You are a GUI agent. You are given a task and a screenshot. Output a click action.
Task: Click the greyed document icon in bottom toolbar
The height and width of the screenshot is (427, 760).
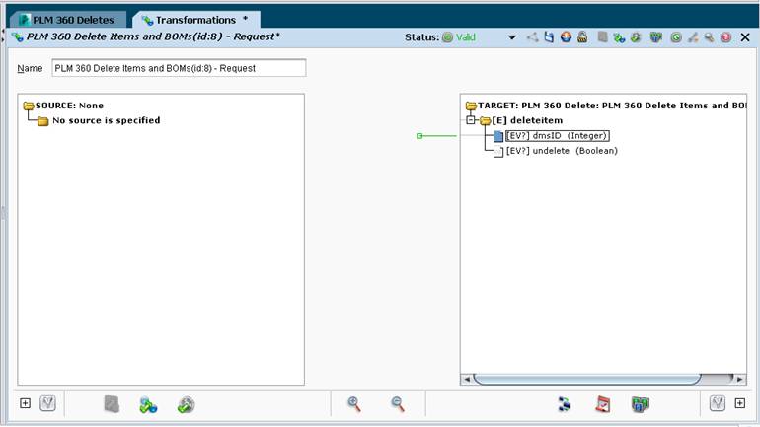coord(112,404)
